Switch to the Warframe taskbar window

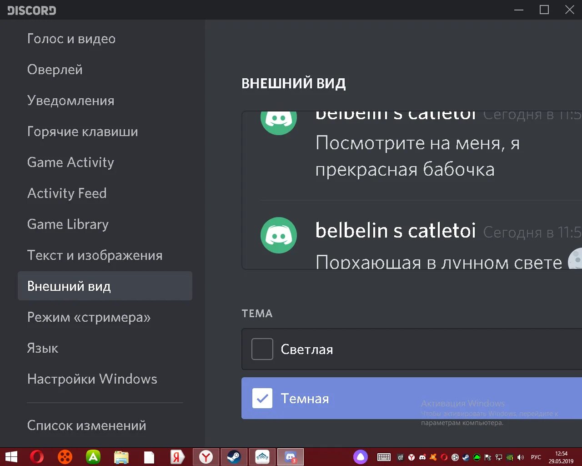click(262, 457)
